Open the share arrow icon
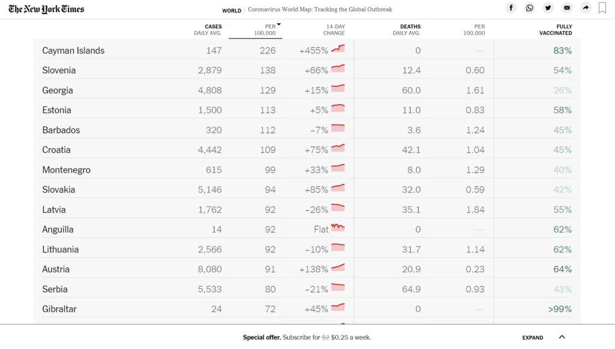Viewport: 615px width, 349px height. click(x=586, y=8)
